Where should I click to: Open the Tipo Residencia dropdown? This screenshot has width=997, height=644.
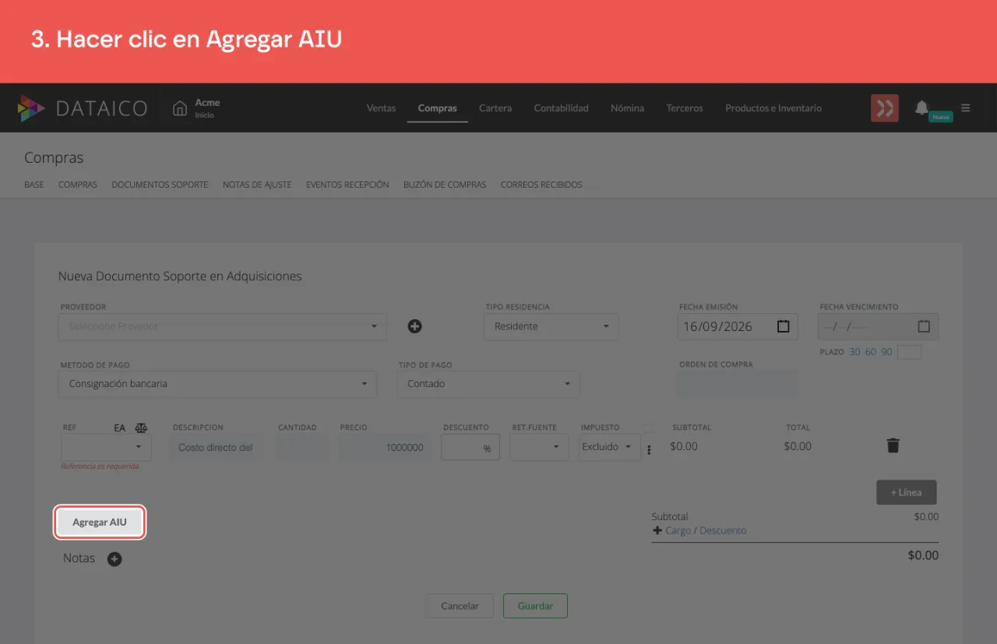tap(551, 326)
